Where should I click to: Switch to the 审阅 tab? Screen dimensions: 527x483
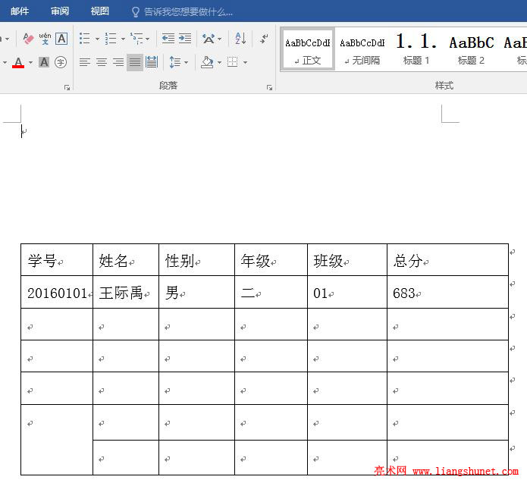(60, 11)
